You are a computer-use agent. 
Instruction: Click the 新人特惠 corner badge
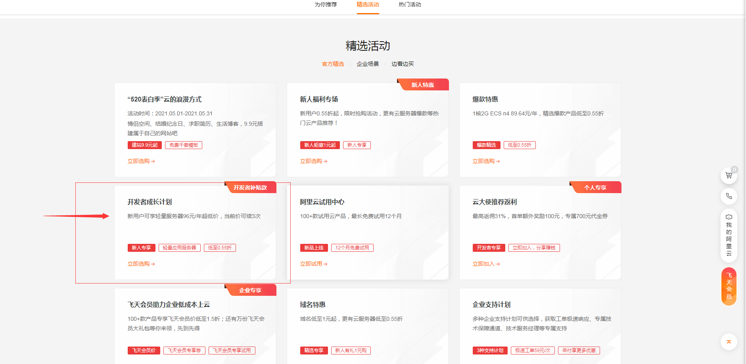coord(423,85)
